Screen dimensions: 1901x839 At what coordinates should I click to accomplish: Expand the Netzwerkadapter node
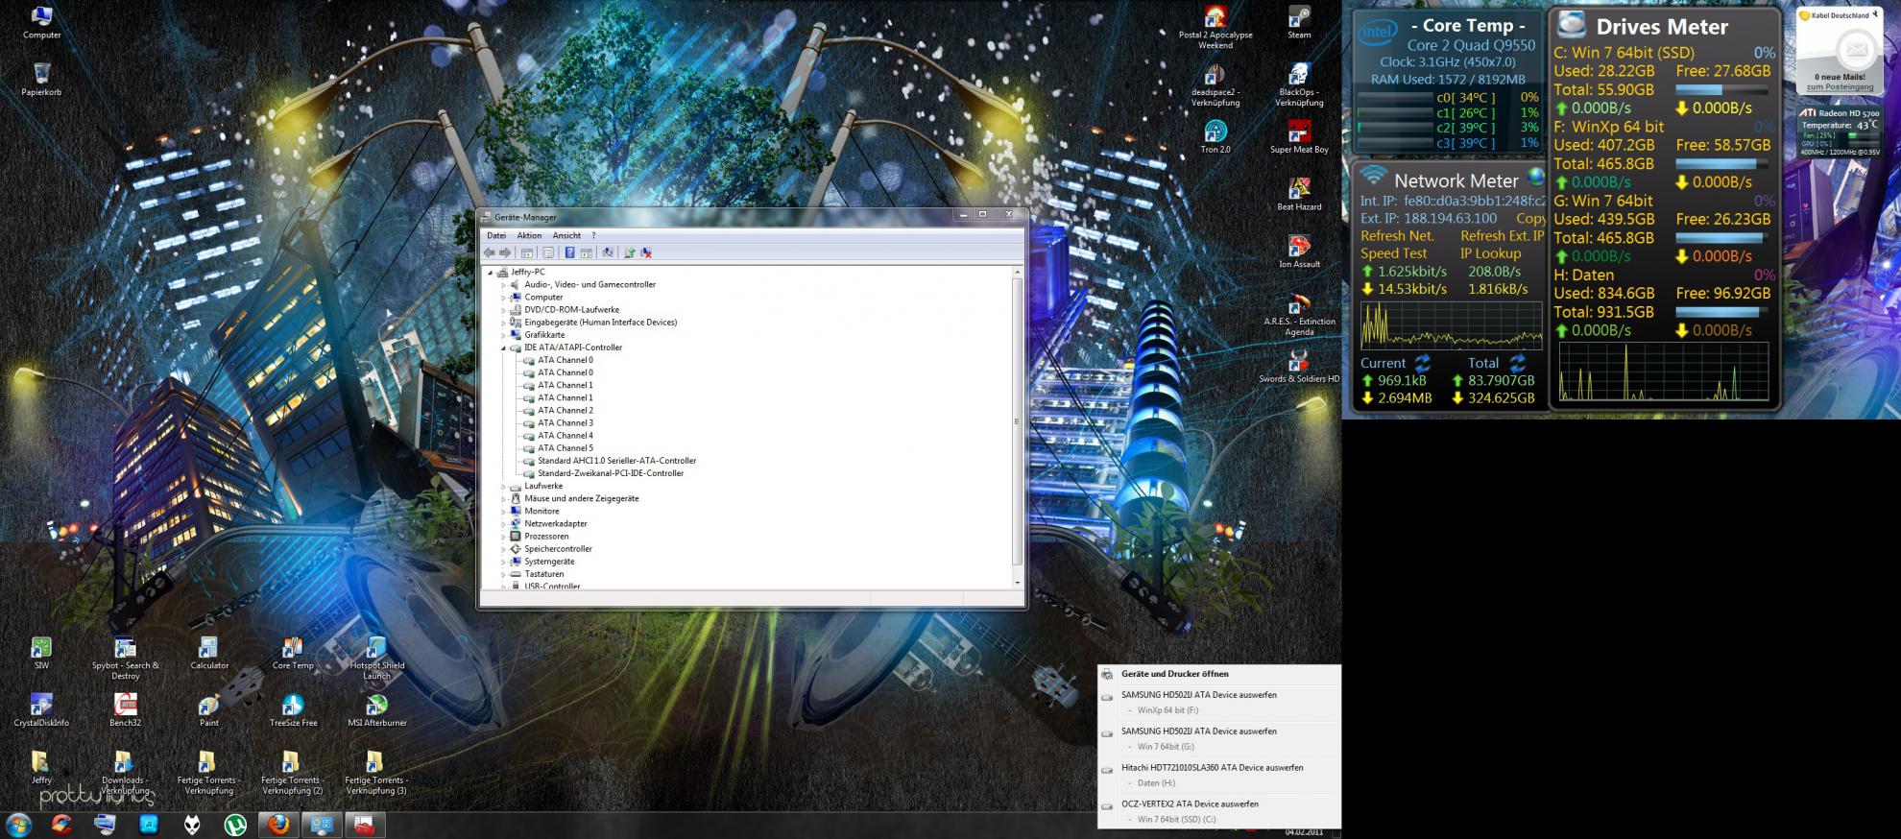point(503,524)
